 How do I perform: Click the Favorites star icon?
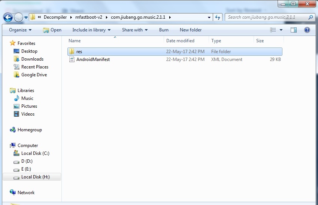coord(13,43)
